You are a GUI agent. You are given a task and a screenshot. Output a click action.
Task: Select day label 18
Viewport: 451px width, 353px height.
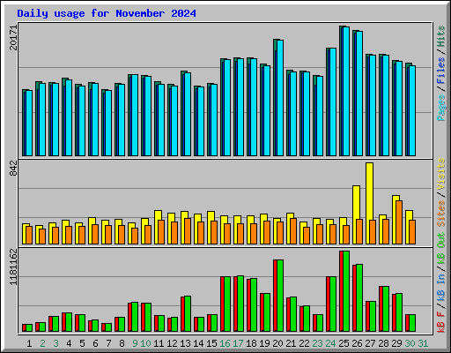pyautogui.click(x=251, y=343)
